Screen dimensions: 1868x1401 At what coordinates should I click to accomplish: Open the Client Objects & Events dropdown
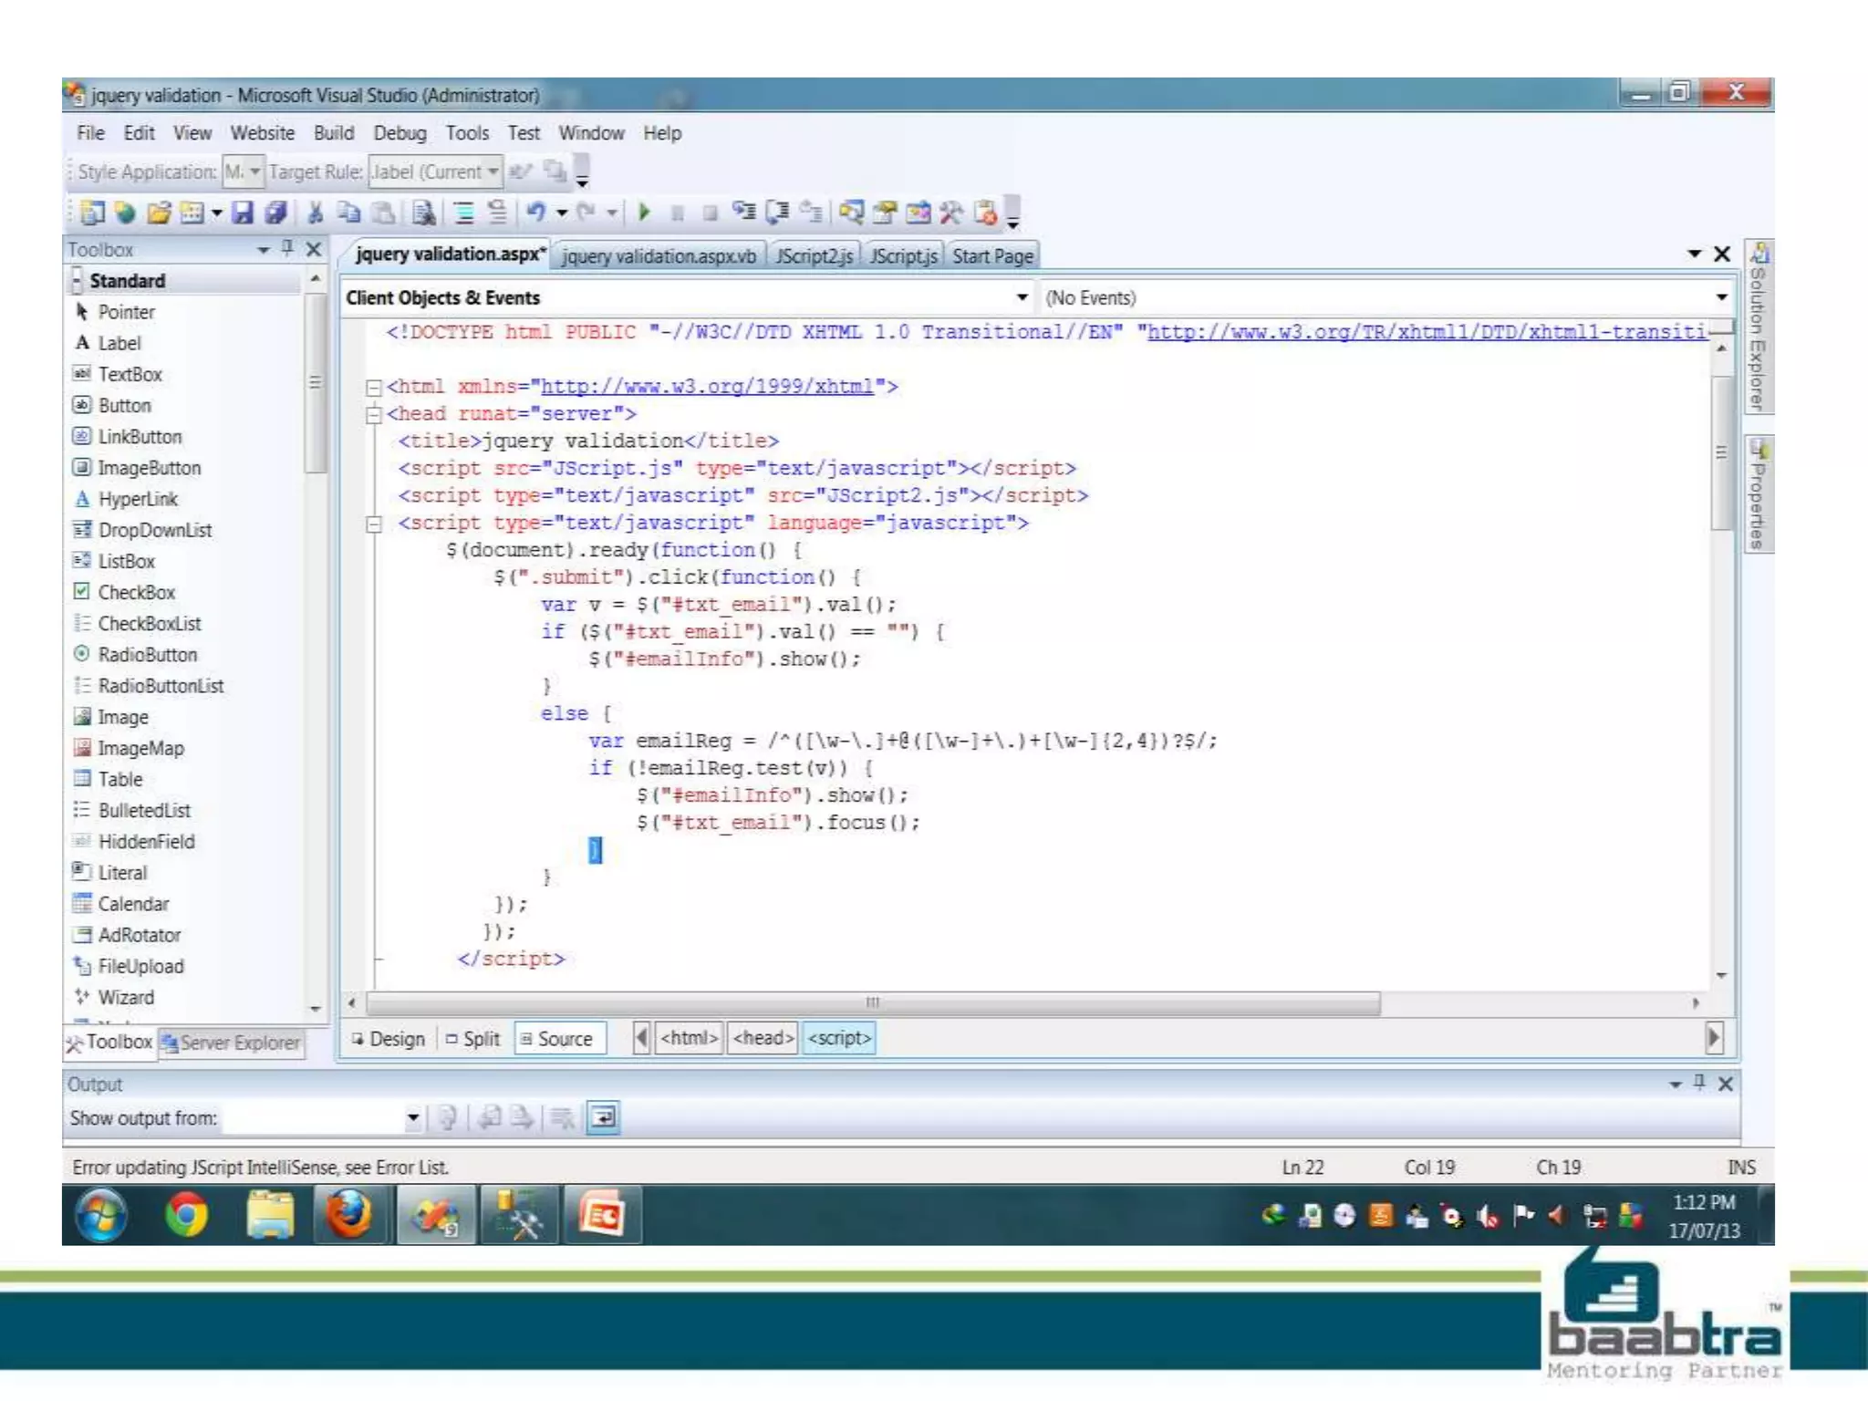pyautogui.click(x=1022, y=297)
